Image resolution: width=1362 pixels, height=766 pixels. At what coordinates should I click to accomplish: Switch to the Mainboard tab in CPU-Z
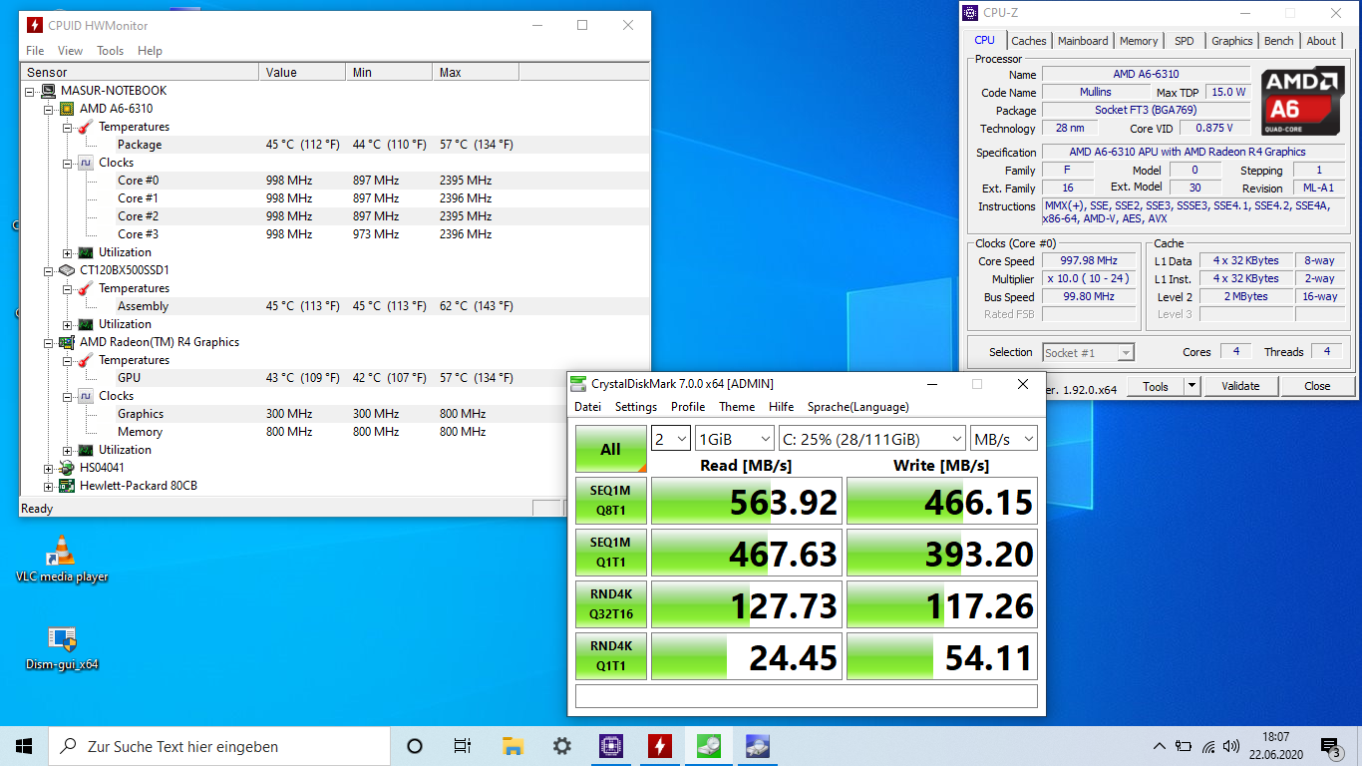point(1083,41)
